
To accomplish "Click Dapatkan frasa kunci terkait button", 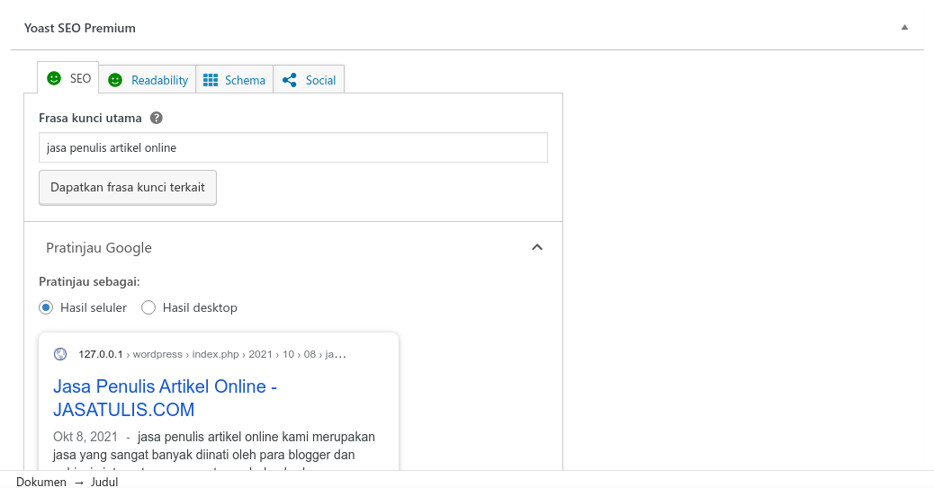I will point(128,188).
